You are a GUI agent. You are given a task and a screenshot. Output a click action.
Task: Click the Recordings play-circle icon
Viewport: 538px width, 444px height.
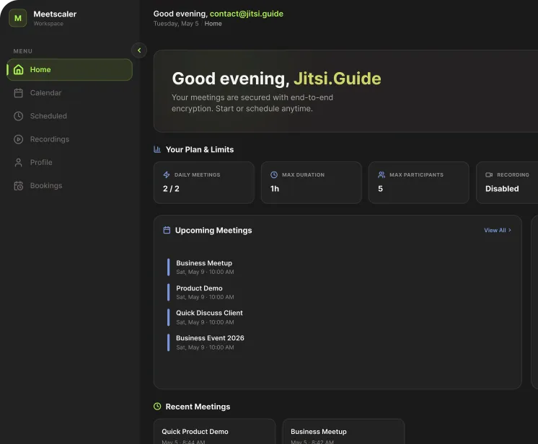tap(19, 139)
